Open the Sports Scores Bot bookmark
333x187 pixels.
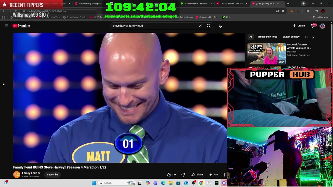click(x=74, y=17)
